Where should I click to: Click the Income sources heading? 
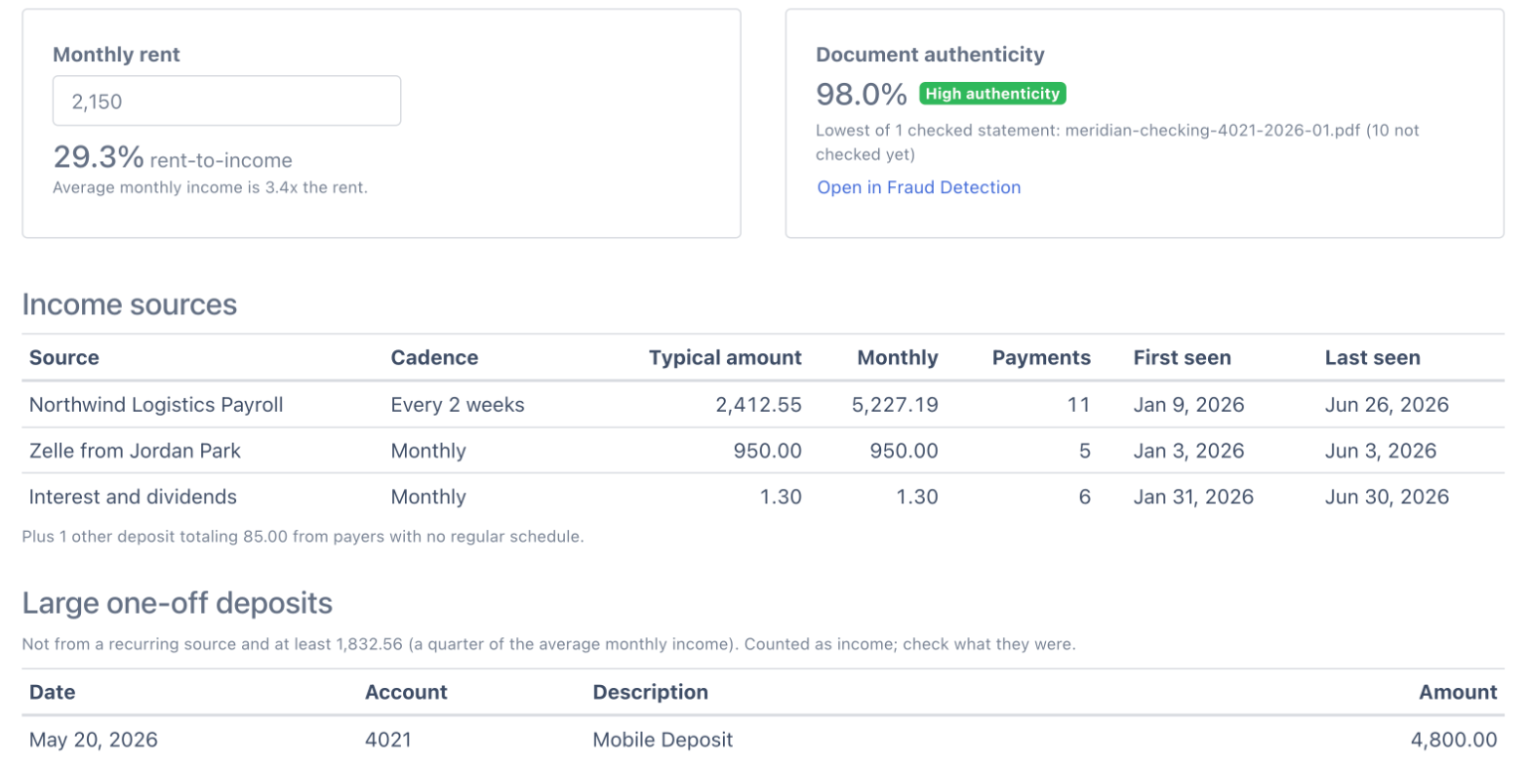point(130,304)
